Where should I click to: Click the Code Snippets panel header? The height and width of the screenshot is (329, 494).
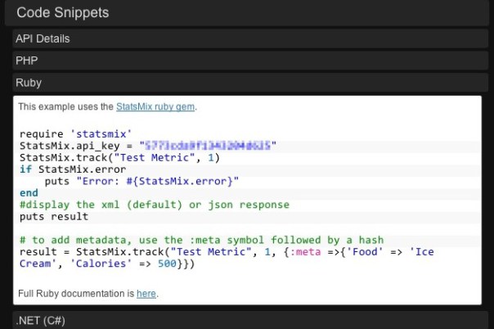pos(247,12)
